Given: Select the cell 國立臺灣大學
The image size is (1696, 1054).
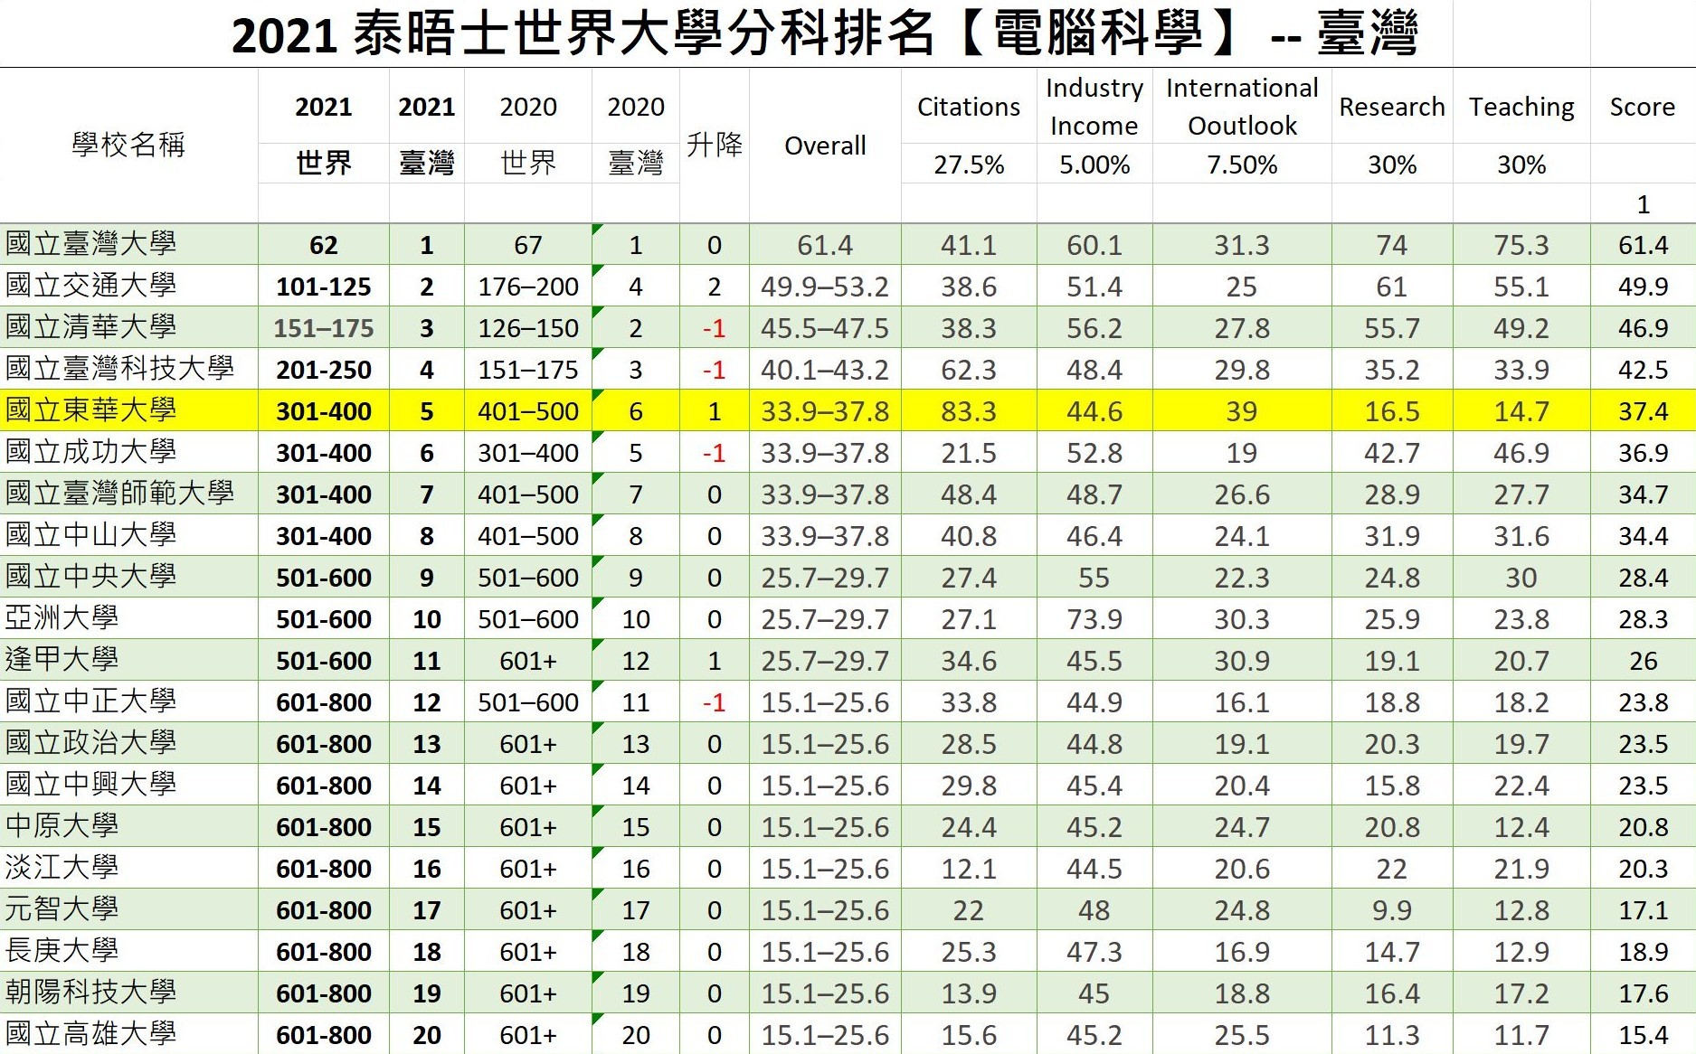Looking at the screenshot, I should [x=128, y=244].
